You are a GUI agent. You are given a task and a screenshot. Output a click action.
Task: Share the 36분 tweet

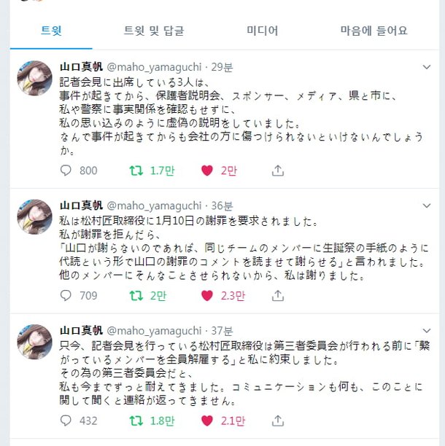click(x=278, y=296)
